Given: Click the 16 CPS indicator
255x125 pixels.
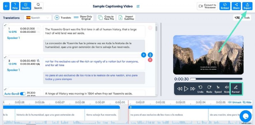Looking at the screenshot, I should (12, 32).
